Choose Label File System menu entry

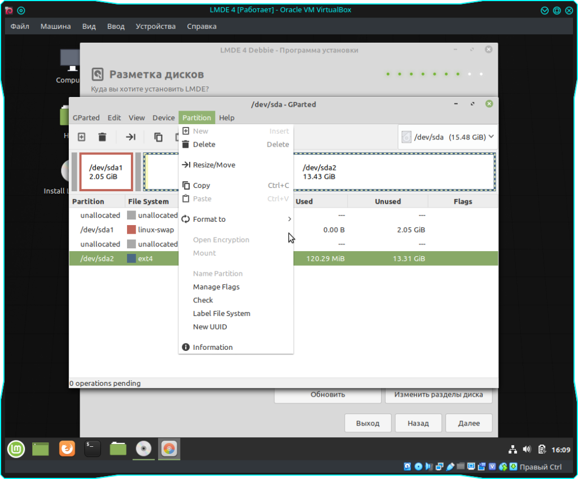[x=221, y=314]
